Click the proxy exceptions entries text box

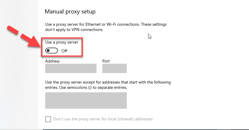[x=86, y=100]
